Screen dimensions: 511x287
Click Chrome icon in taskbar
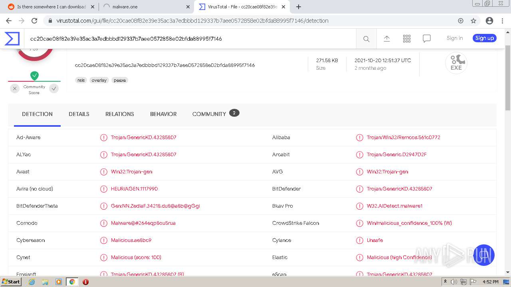[x=72, y=282]
